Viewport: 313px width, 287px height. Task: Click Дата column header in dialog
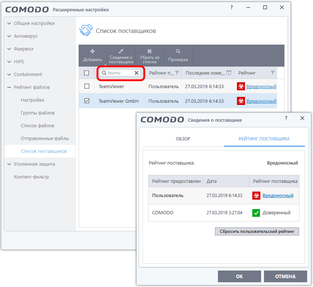pyautogui.click(x=226, y=181)
